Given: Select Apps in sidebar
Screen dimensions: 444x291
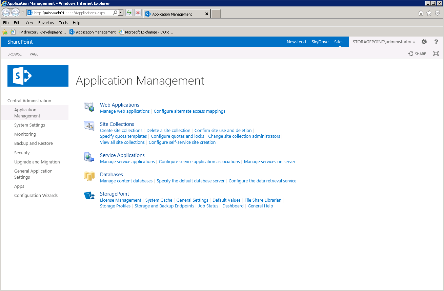Looking at the screenshot, I should (19, 186).
